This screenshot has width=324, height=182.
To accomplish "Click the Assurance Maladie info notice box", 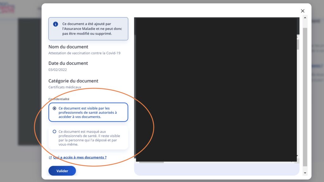I will (x=88, y=29).
